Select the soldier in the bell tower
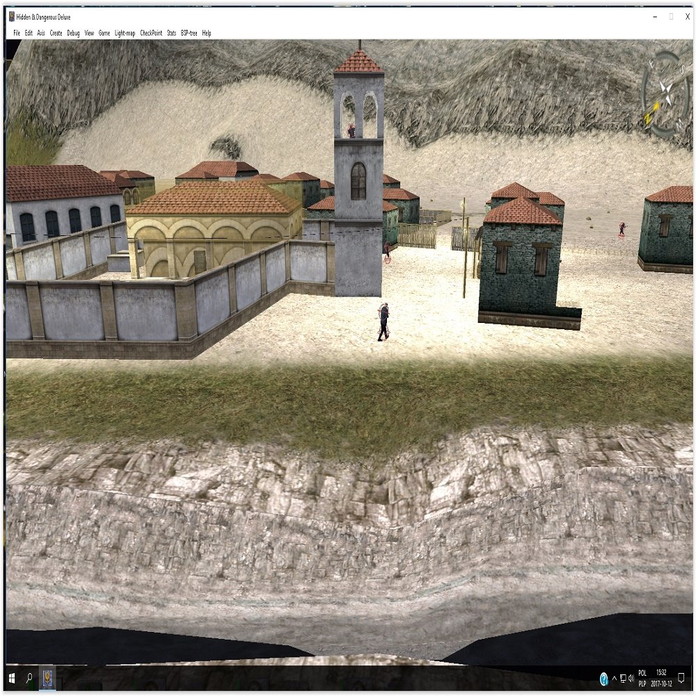This screenshot has height=696, width=696. pyautogui.click(x=351, y=132)
